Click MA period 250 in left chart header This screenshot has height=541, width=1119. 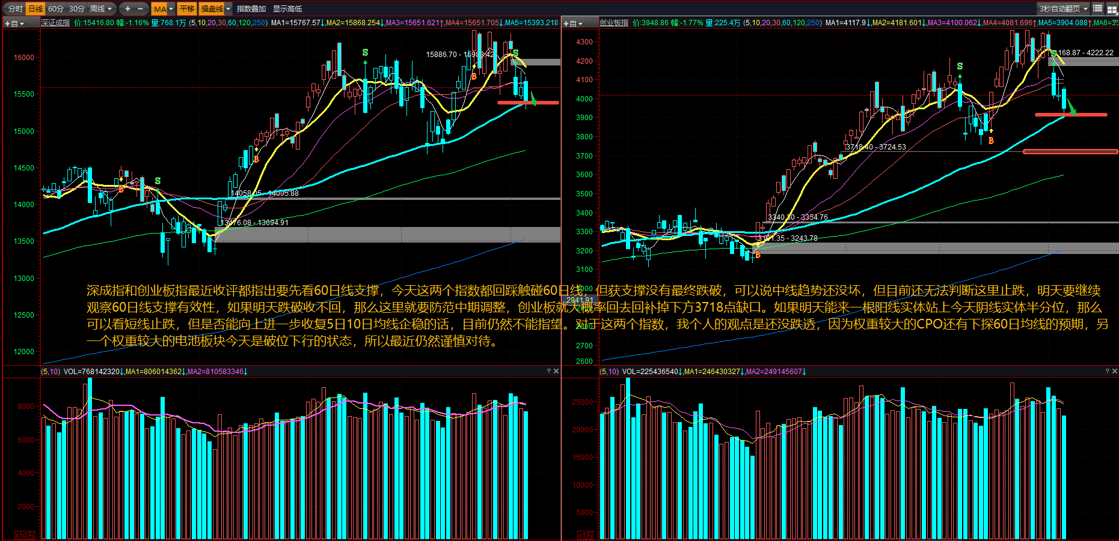[x=259, y=23]
